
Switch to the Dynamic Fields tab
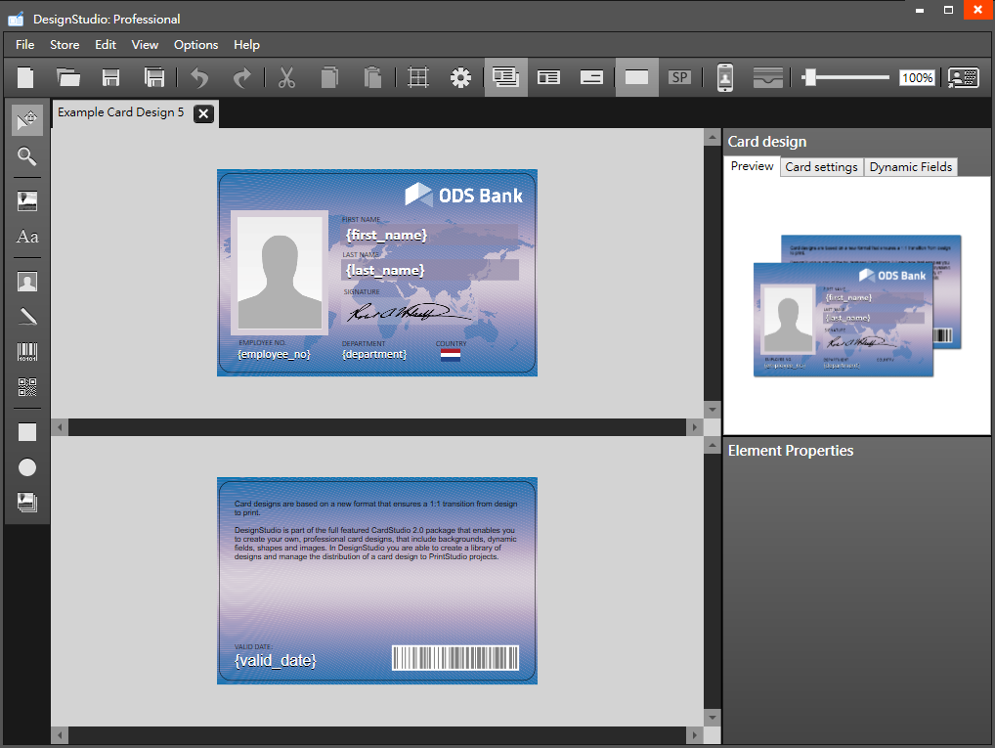point(911,167)
